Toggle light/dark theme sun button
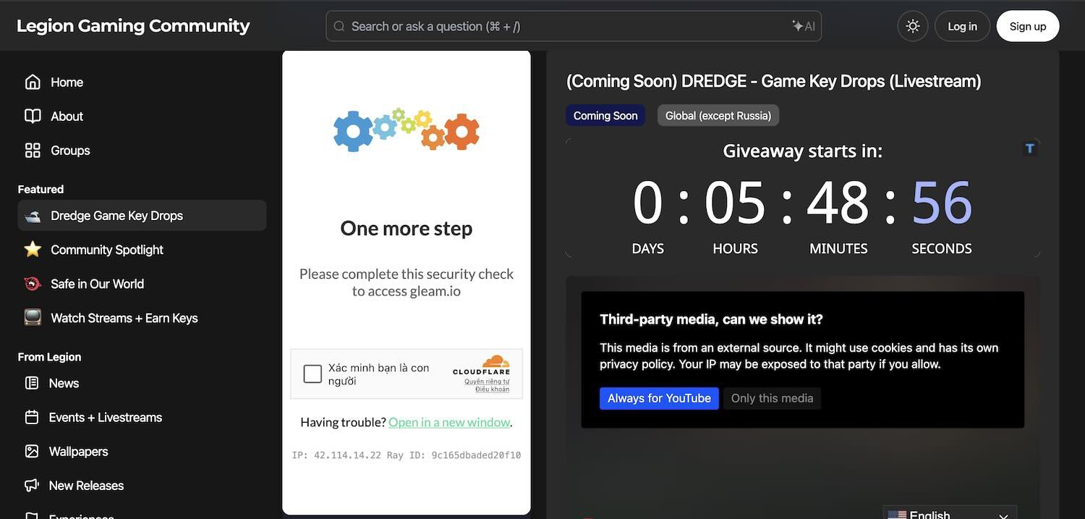Viewport: 1085px width, 519px height. tap(913, 26)
